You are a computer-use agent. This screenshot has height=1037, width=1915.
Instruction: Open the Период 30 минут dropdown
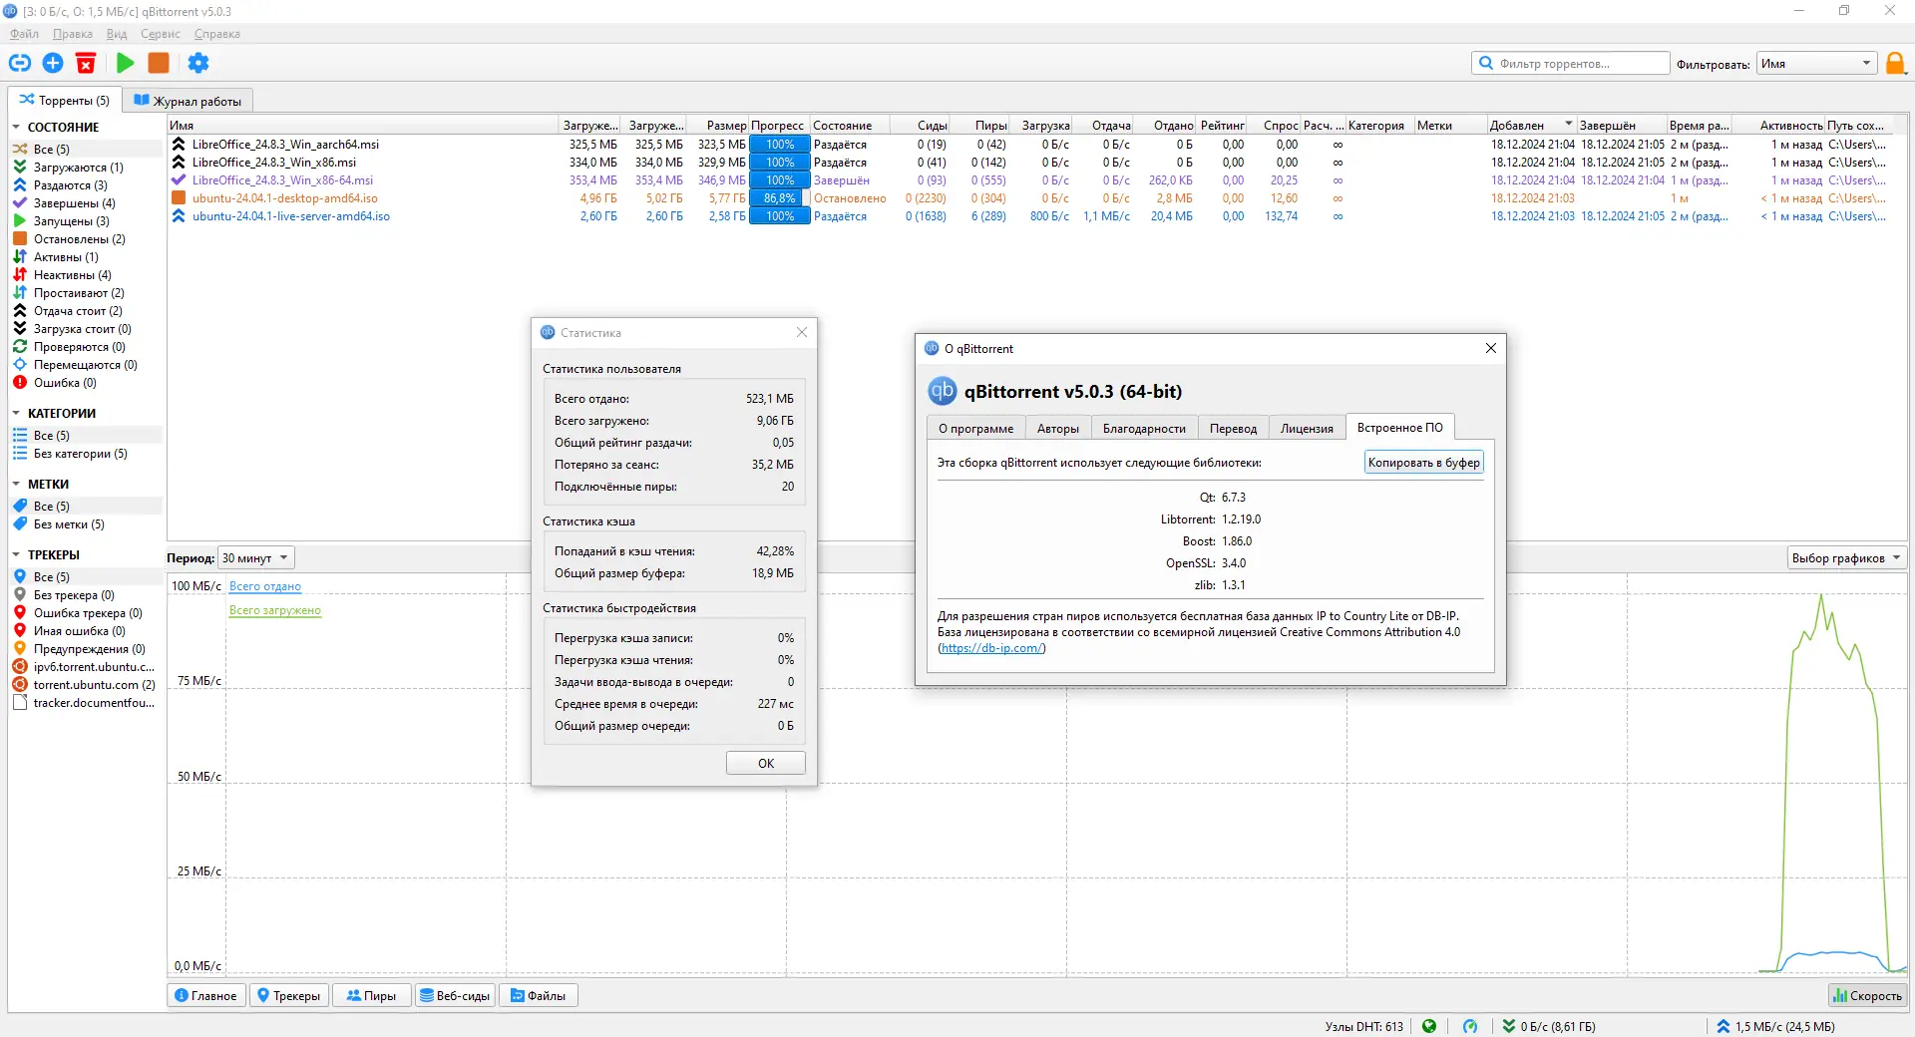pos(256,558)
